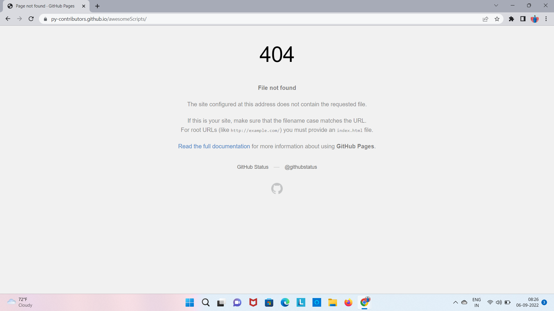Visit the @githubstatus link
This screenshot has height=311, width=554.
(301, 167)
